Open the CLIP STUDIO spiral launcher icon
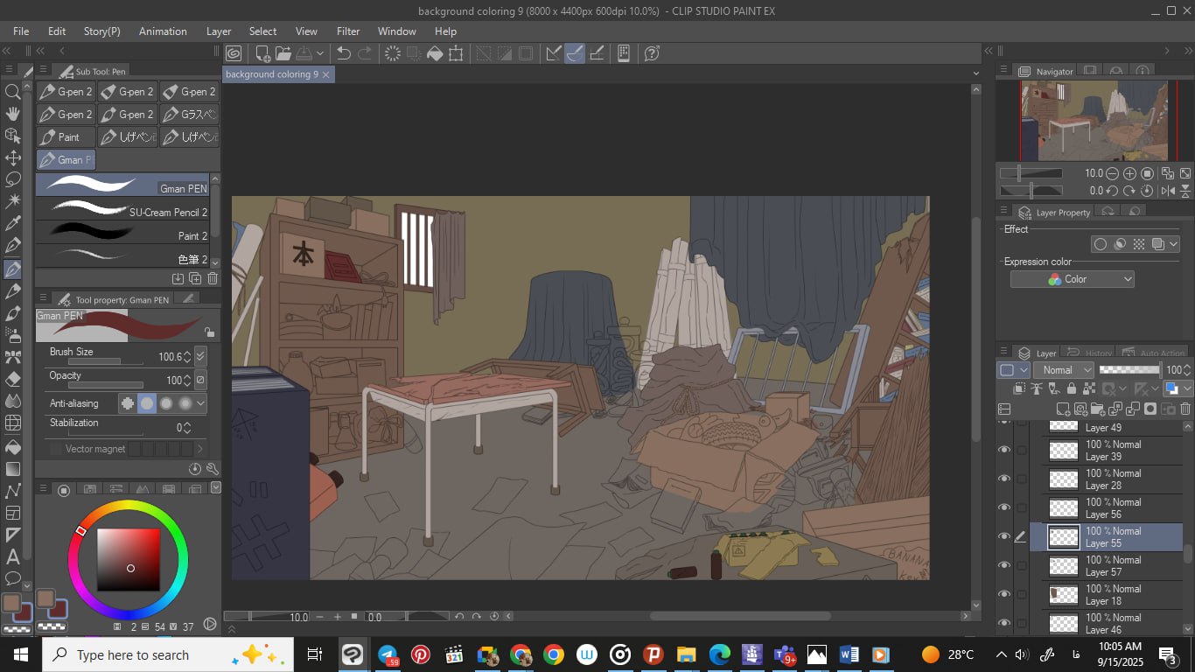Viewport: 1195px width, 672px height. [x=234, y=53]
